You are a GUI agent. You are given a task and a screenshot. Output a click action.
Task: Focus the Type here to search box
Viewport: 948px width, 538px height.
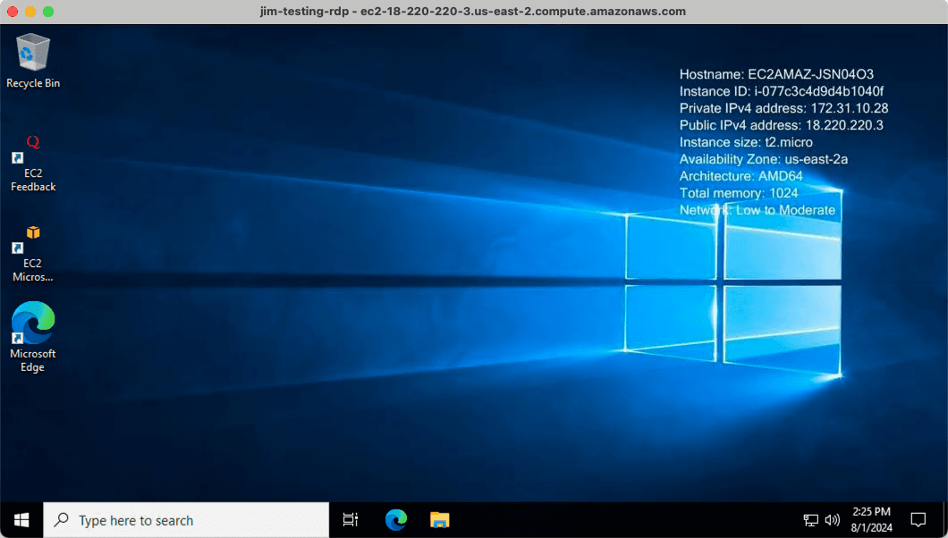186,520
